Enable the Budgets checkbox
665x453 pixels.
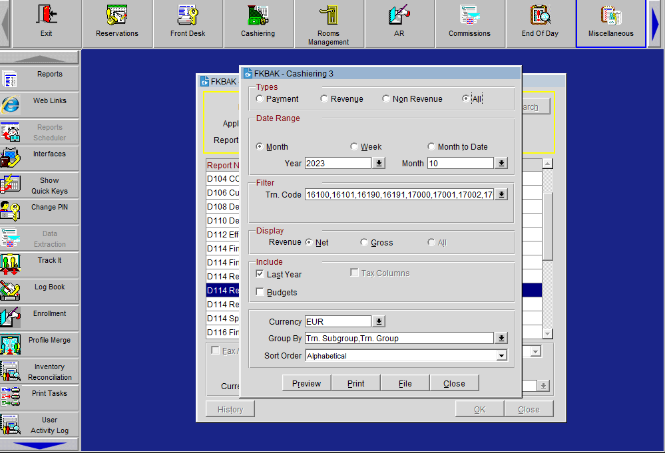tap(260, 292)
